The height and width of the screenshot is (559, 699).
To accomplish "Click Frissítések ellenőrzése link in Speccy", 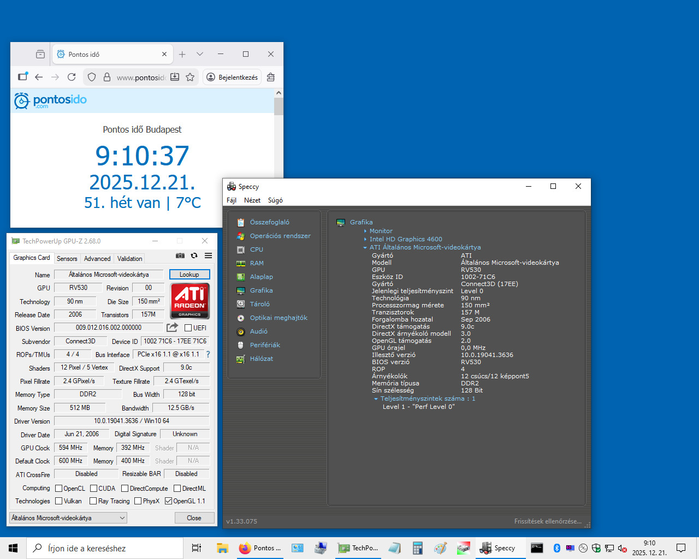I will [548, 521].
